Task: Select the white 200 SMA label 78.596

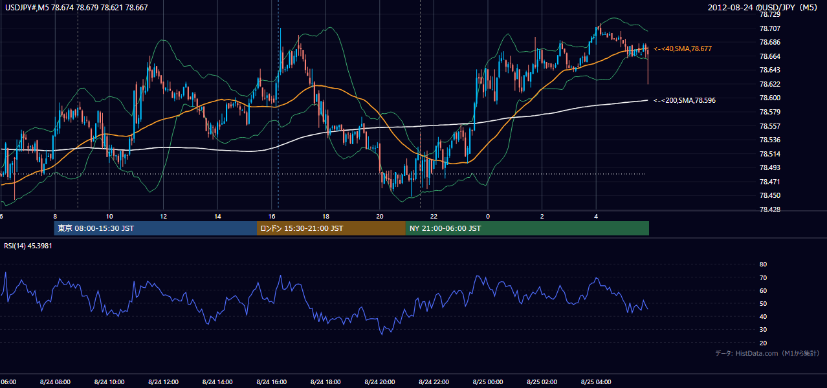Action: pyautogui.click(x=685, y=100)
